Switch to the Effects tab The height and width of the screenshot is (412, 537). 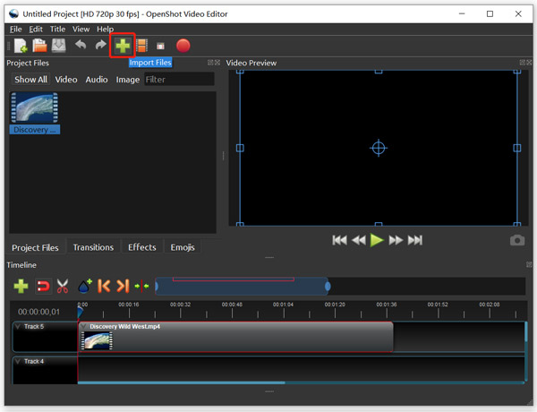pyautogui.click(x=141, y=247)
